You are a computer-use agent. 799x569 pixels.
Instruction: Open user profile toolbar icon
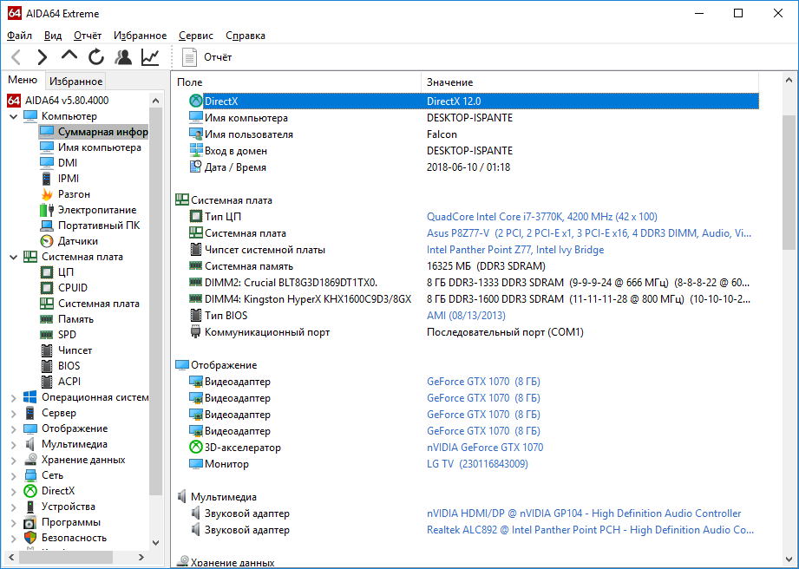click(123, 57)
